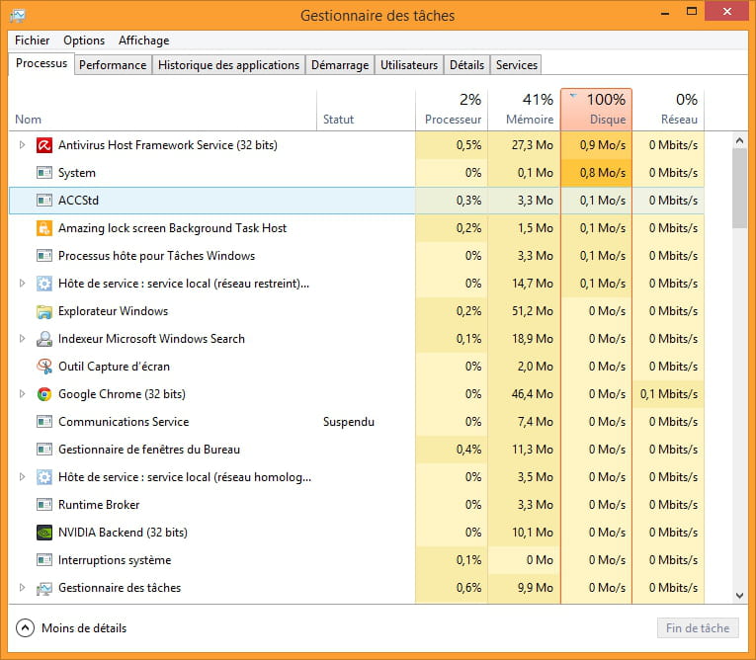The height and width of the screenshot is (660, 756).
Task: Click the scrollbar down arrow
Action: pyautogui.click(x=739, y=596)
